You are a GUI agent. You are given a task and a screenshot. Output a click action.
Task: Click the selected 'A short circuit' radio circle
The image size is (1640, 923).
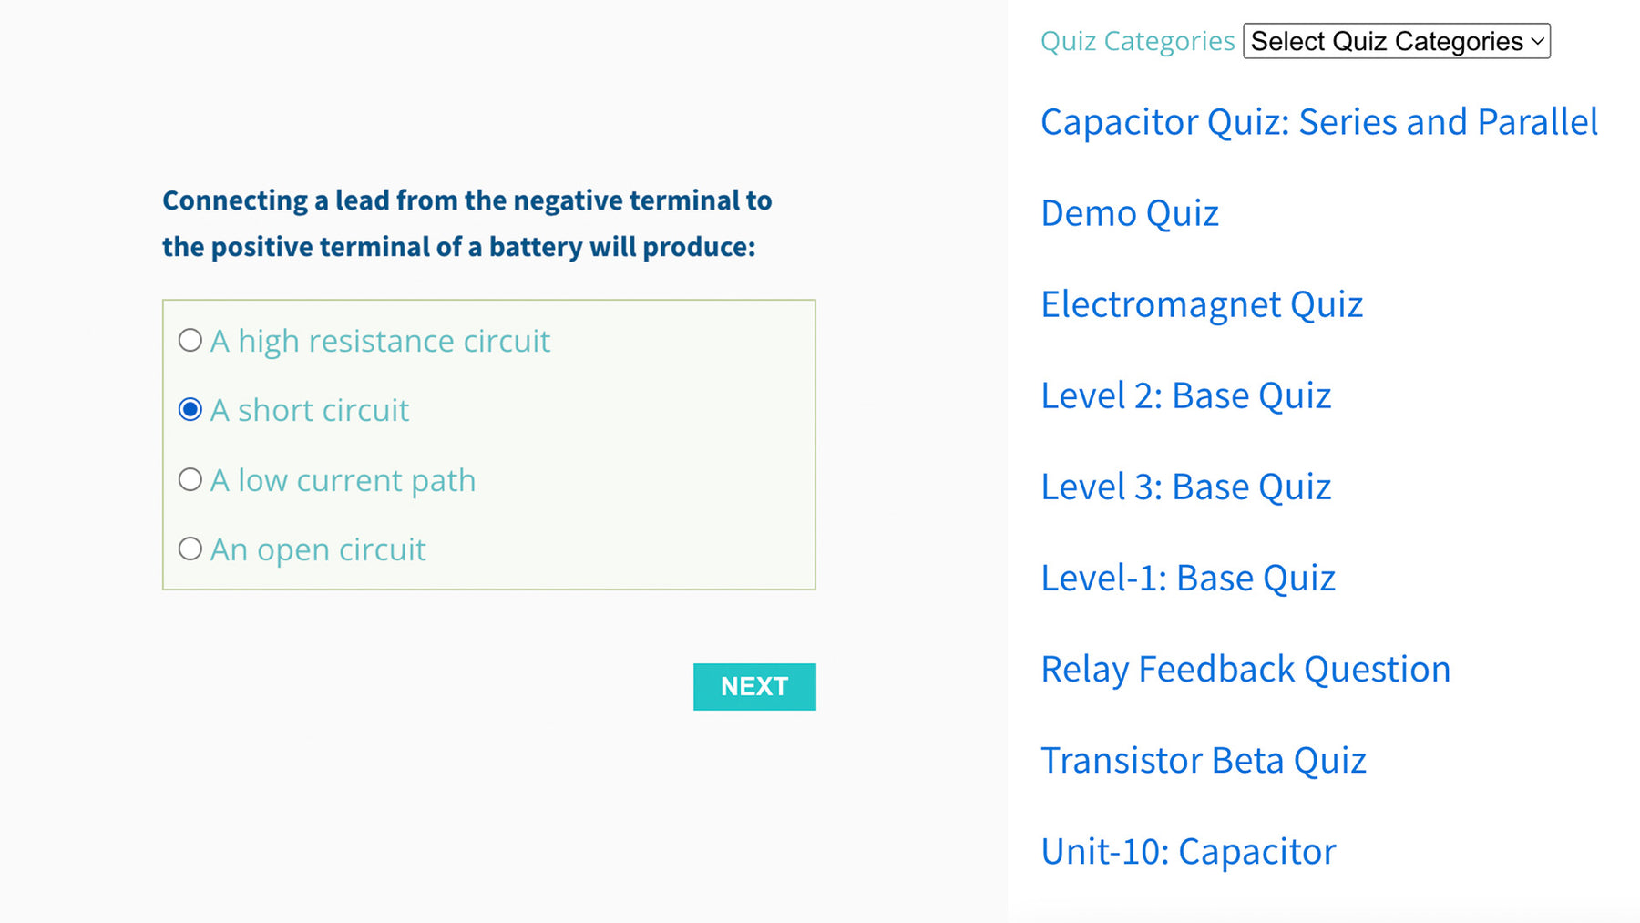[190, 410]
